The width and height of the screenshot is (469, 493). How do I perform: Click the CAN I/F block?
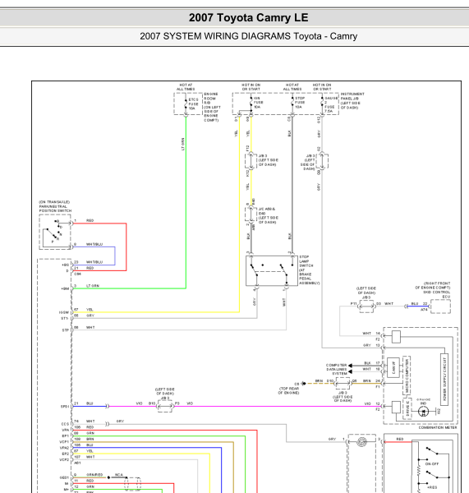tap(393, 367)
